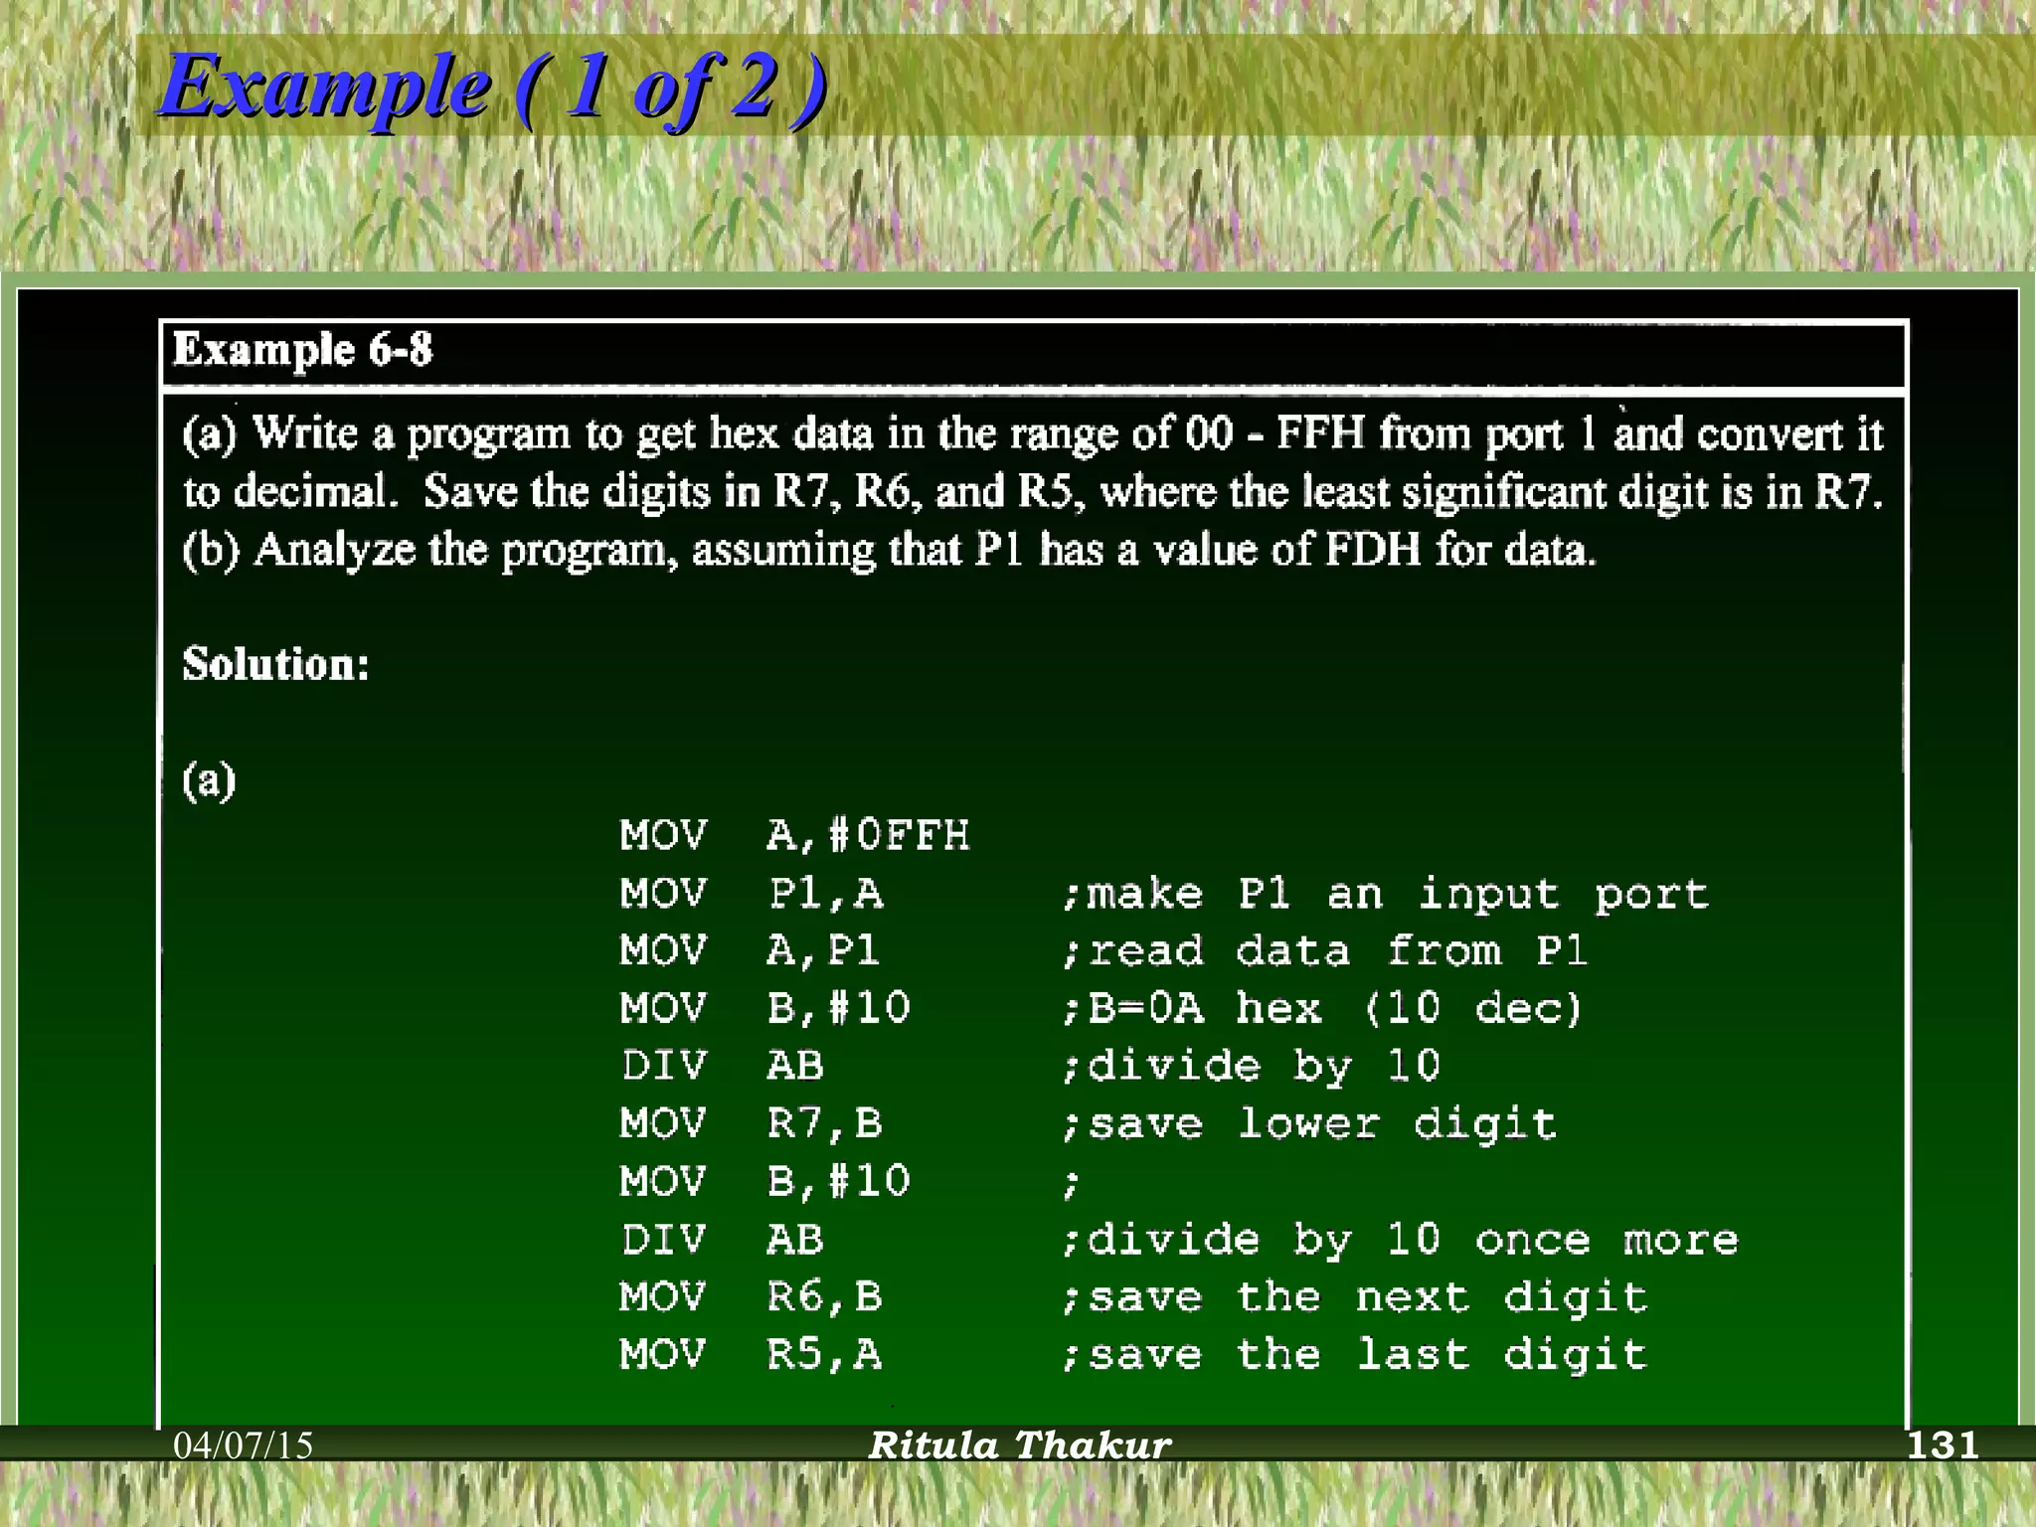Click the comment 'divide by 10 once more'
Image resolution: width=2036 pixels, height=1527 pixels.
click(x=1400, y=1240)
